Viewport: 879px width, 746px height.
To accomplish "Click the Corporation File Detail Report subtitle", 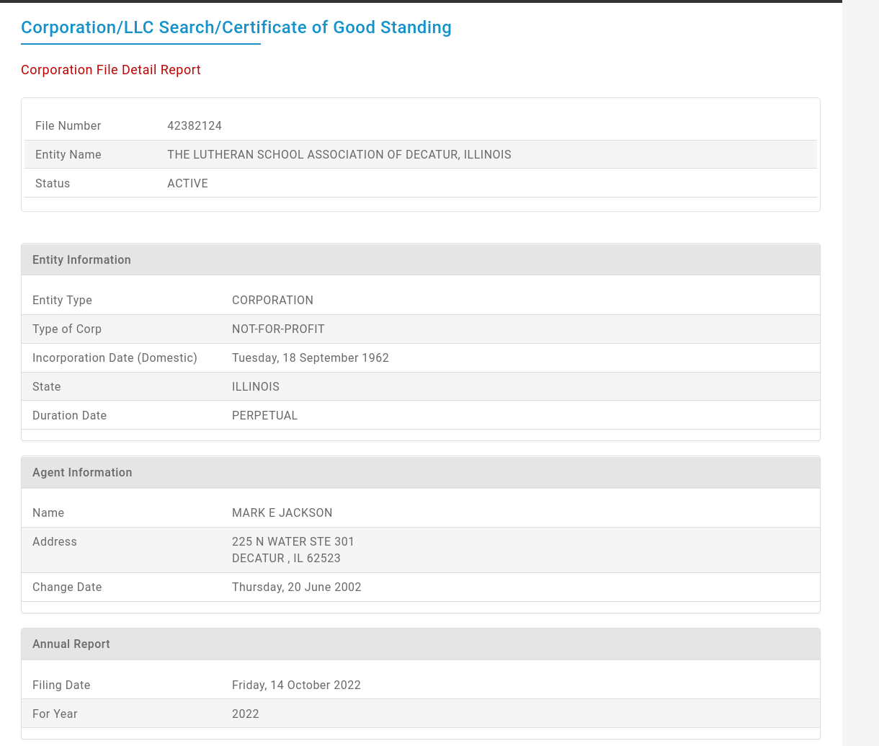I will coord(111,70).
